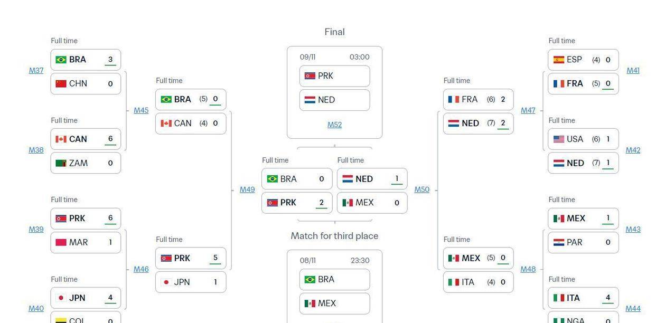Follow the M45 match link
The image size is (656, 323).
(141, 110)
